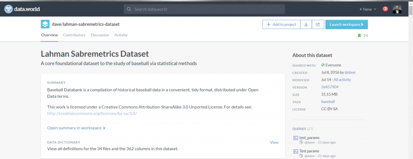The image size is (413, 159).
Task: Open the test_params query
Action: coord(309,137)
